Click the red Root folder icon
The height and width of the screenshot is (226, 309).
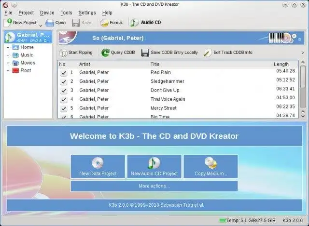pyautogui.click(x=15, y=70)
